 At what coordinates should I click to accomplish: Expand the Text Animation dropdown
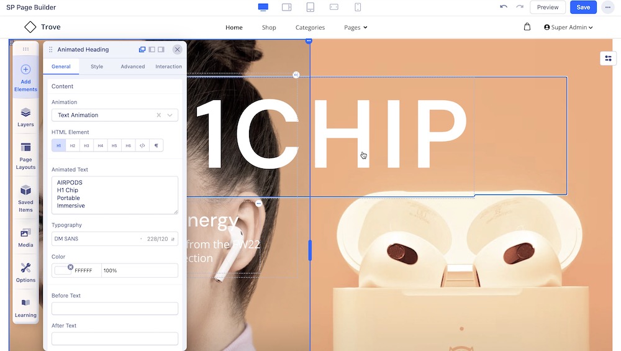click(x=170, y=115)
